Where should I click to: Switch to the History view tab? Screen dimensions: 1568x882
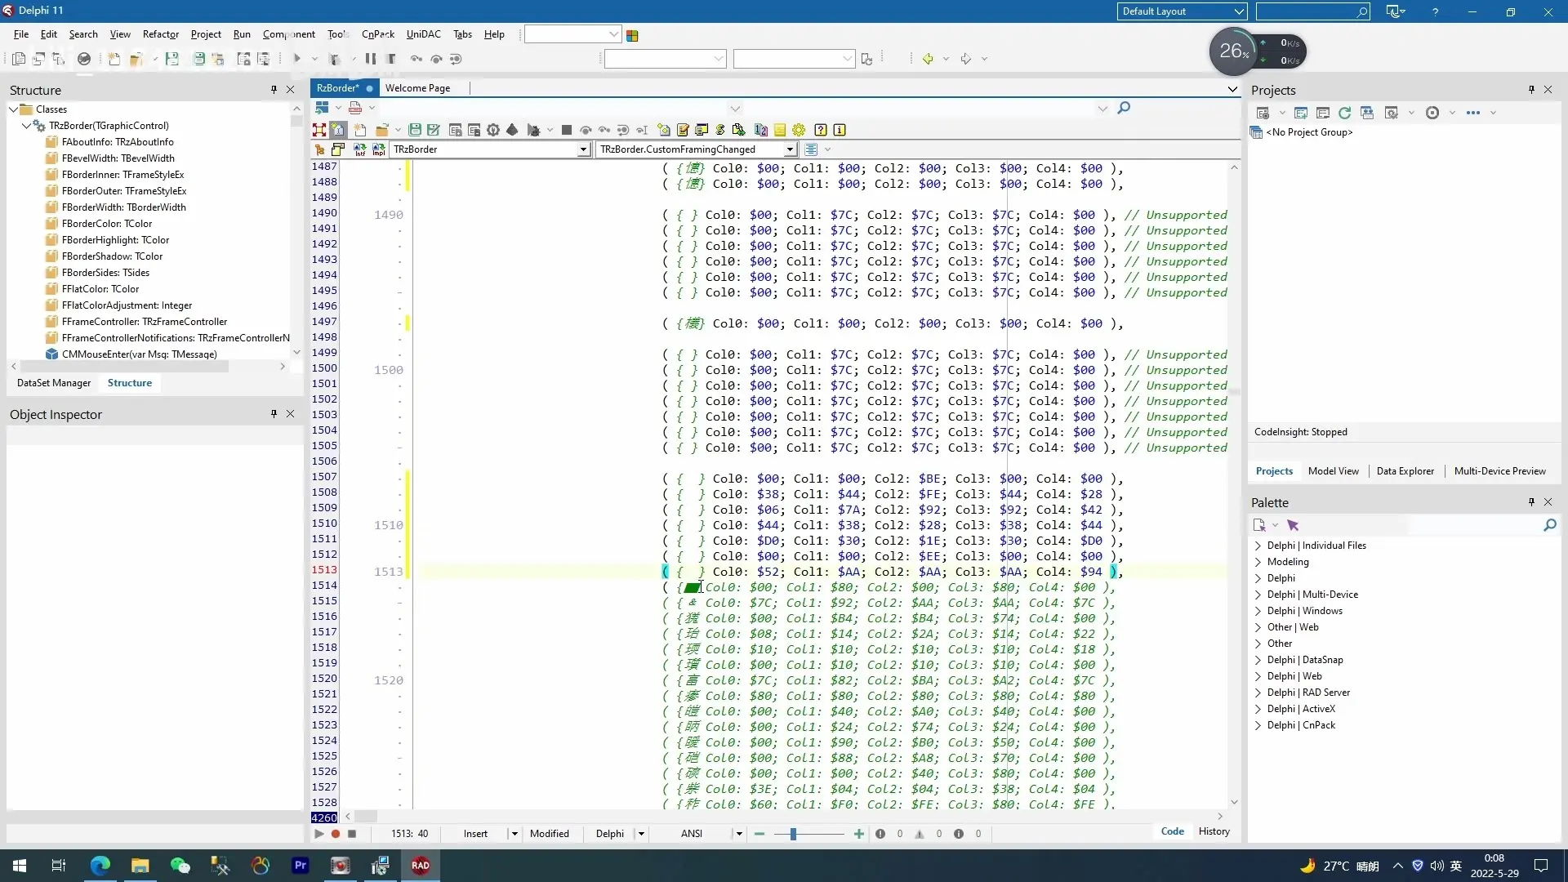(x=1214, y=831)
